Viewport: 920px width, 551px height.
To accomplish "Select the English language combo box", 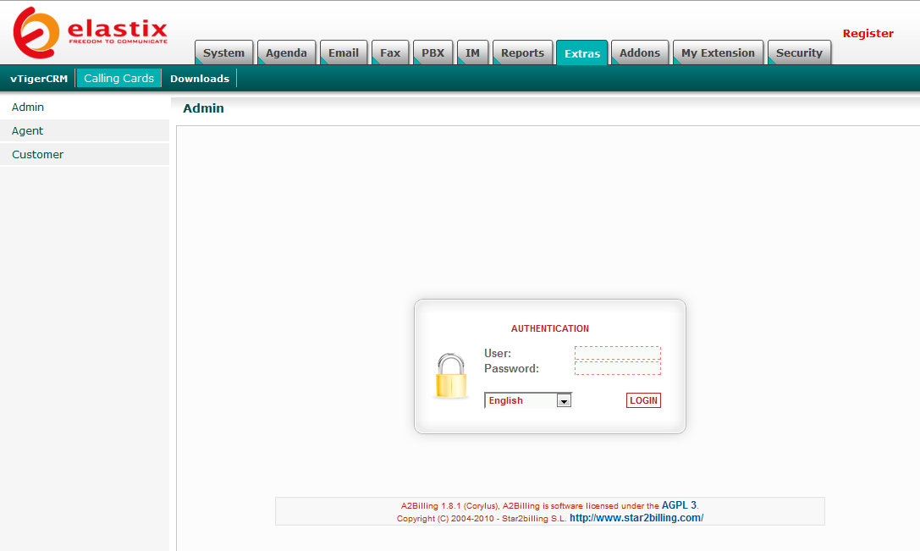I will click(x=521, y=401).
